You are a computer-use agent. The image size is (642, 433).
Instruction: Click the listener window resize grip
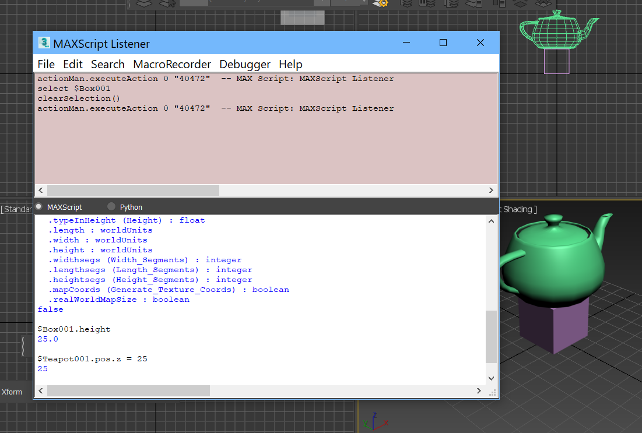[493, 392]
